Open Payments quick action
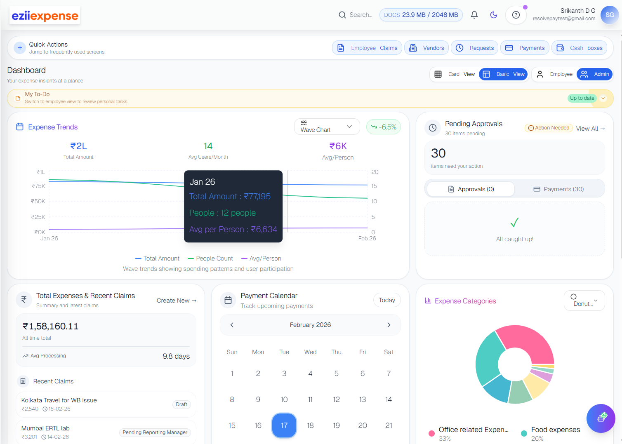Image resolution: width=622 pixels, height=444 pixels. click(x=525, y=48)
